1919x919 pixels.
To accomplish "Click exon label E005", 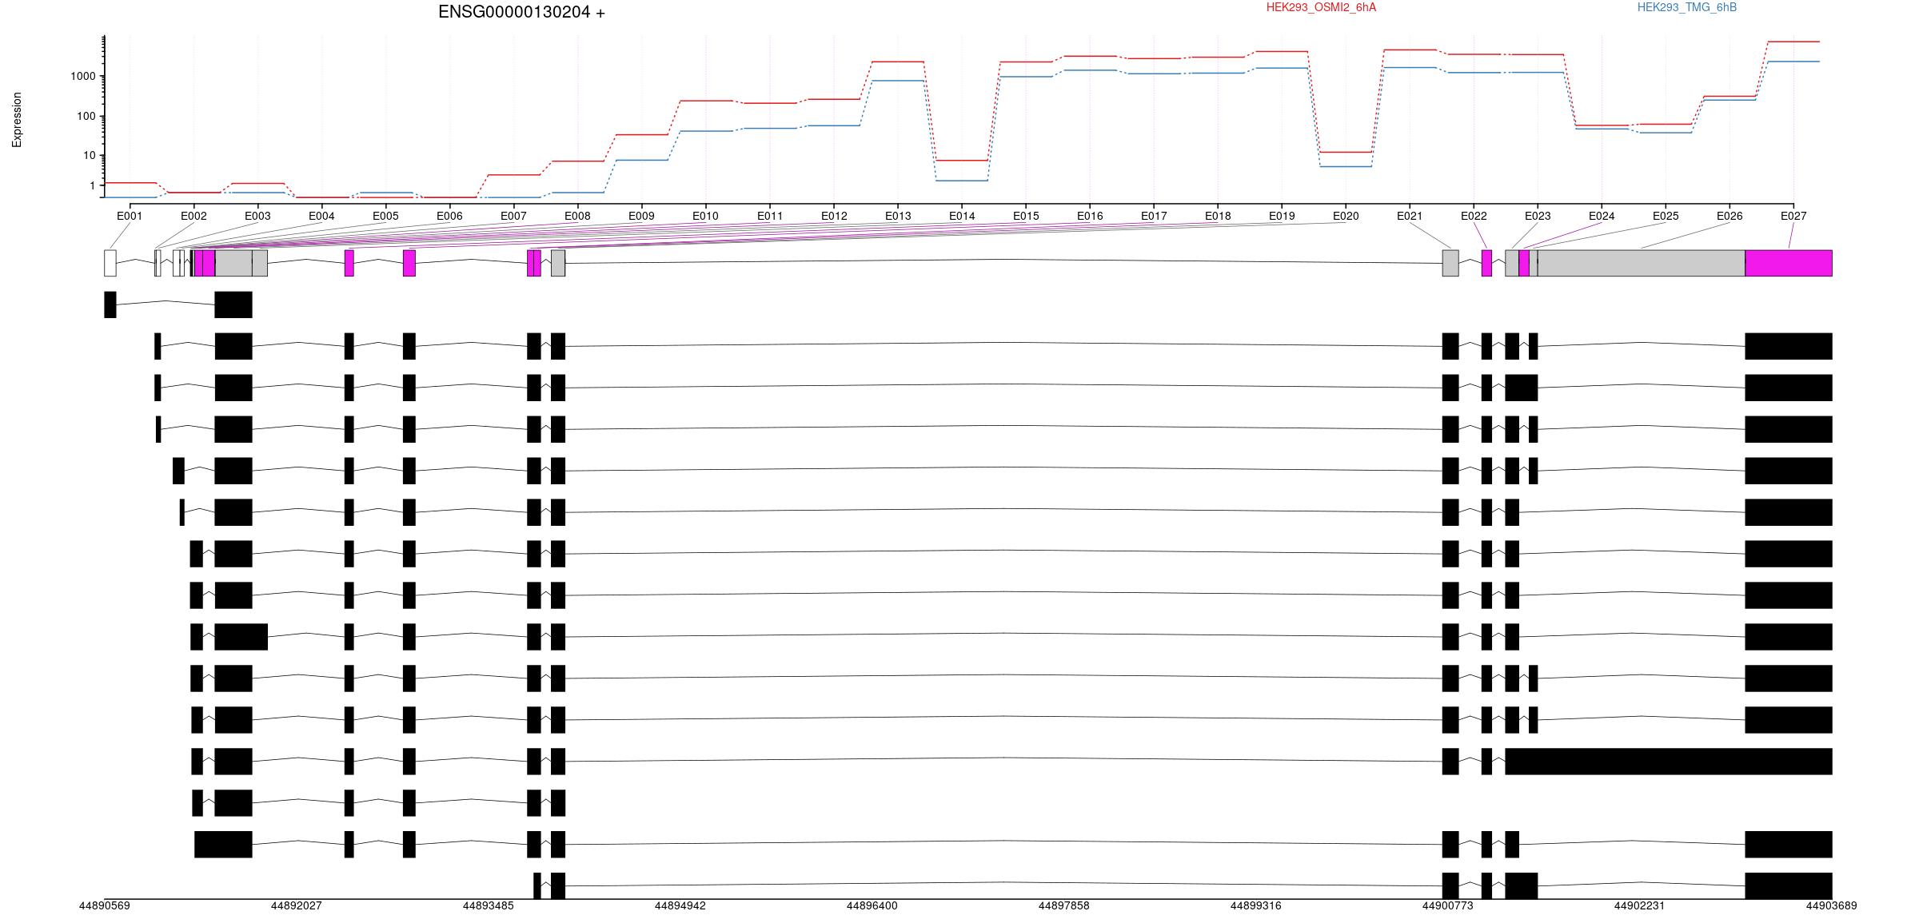I will (x=385, y=216).
